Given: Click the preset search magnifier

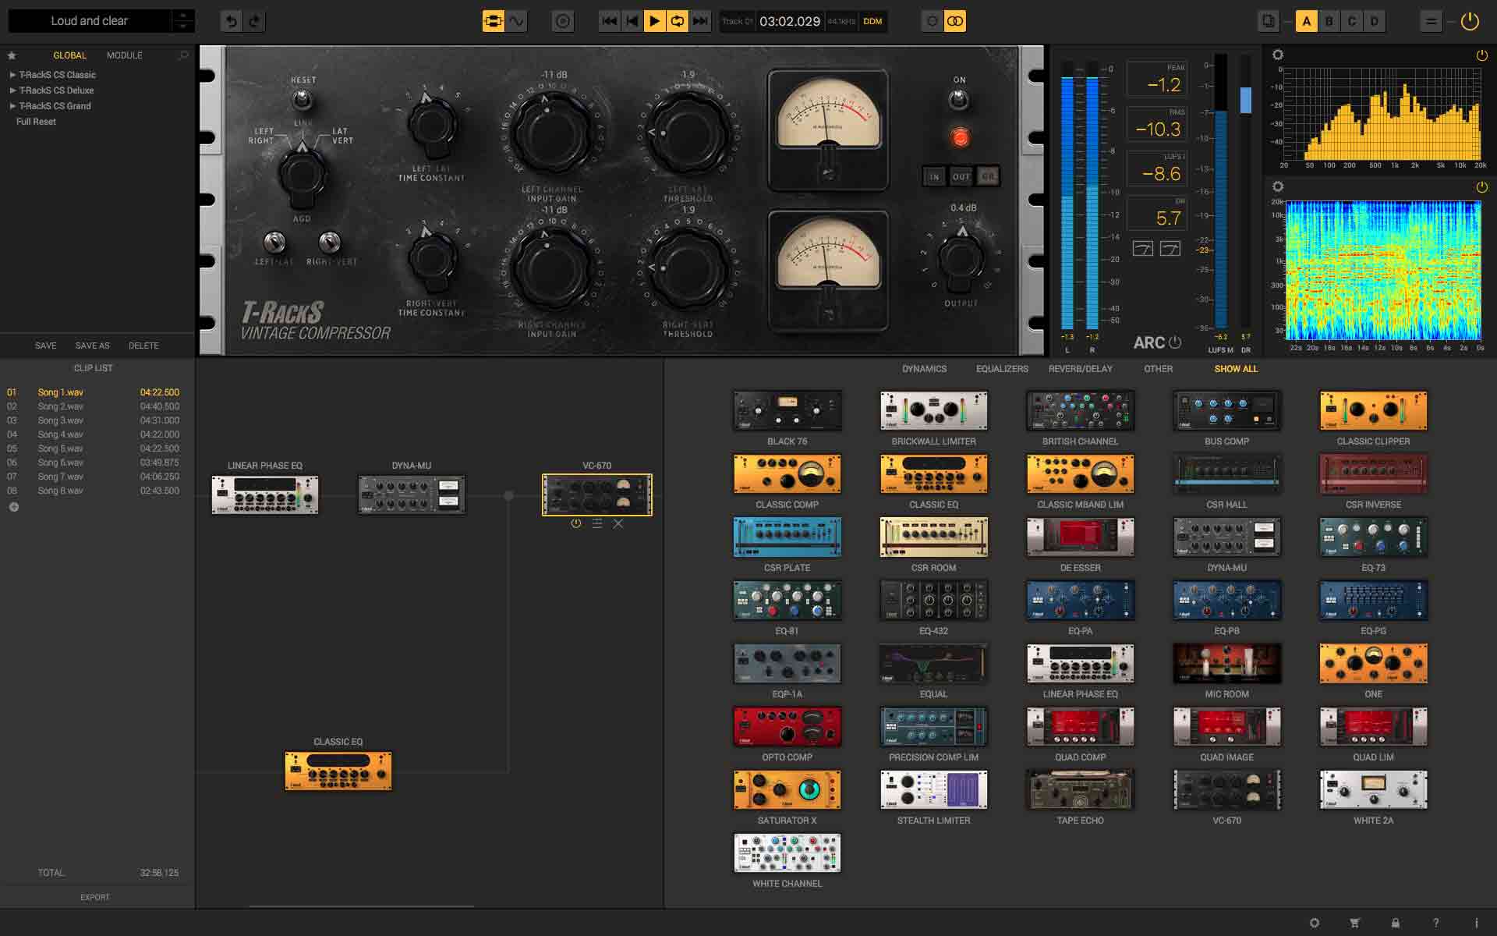Looking at the screenshot, I should 183,55.
